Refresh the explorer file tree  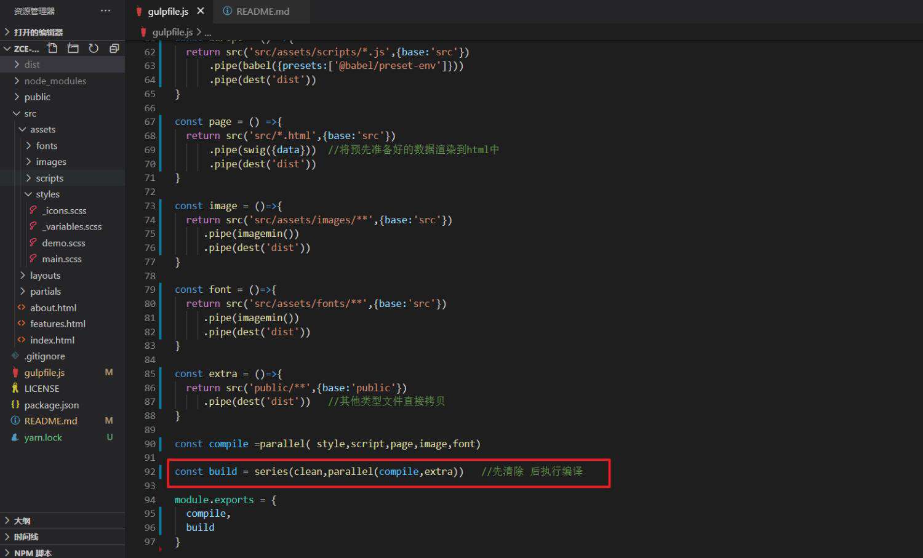[94, 48]
